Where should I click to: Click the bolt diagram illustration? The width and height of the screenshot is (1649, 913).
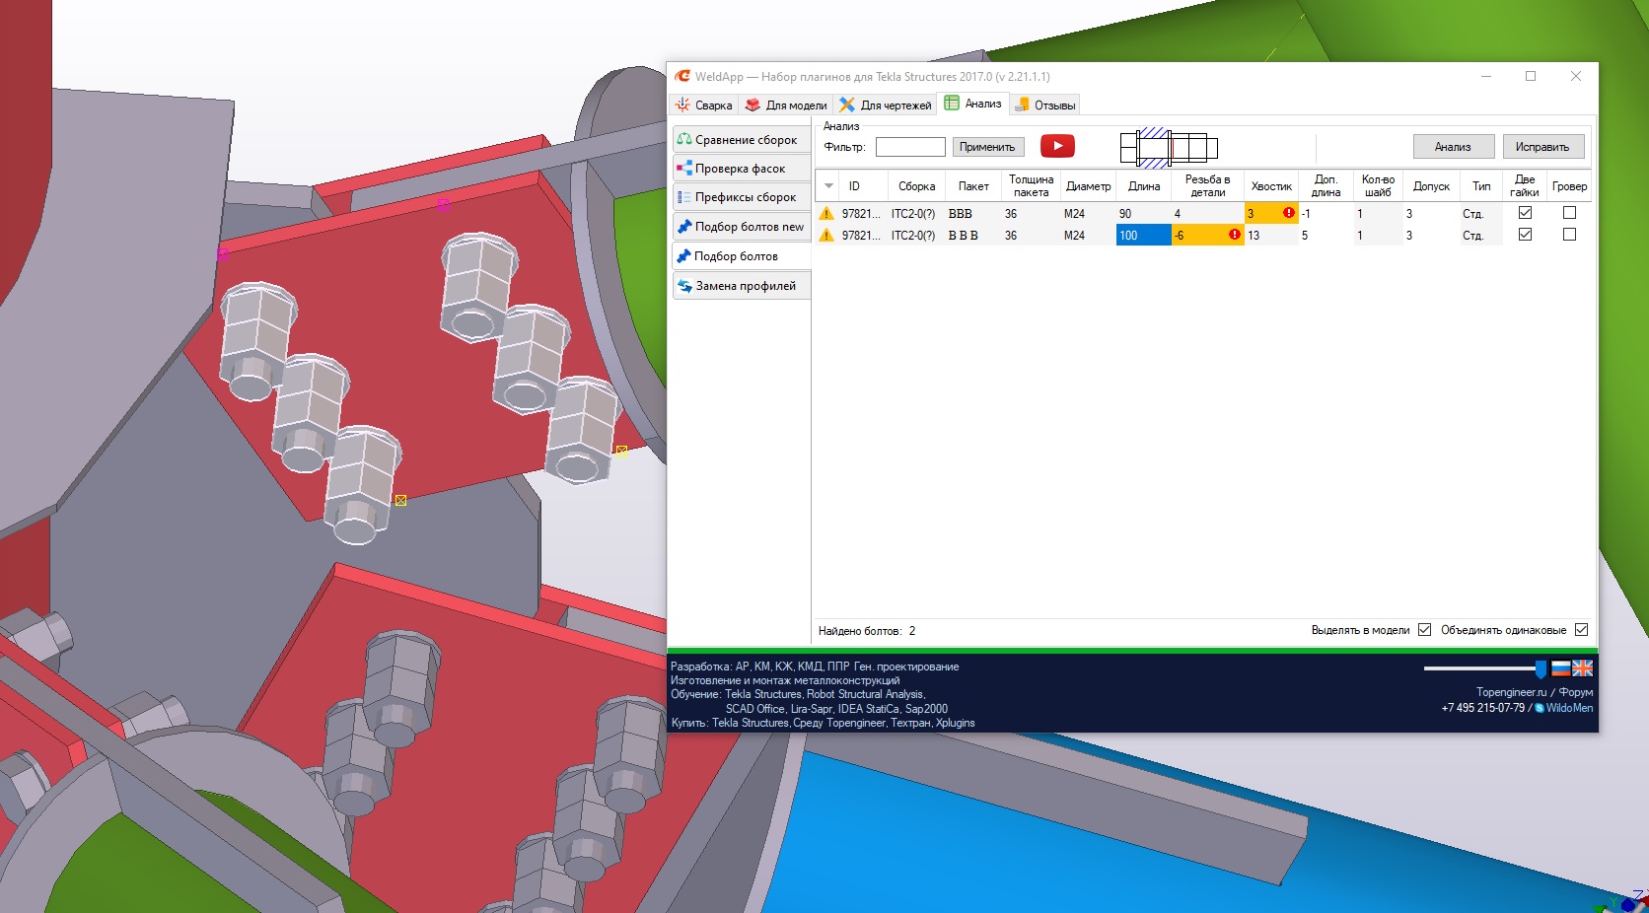click(x=1169, y=148)
